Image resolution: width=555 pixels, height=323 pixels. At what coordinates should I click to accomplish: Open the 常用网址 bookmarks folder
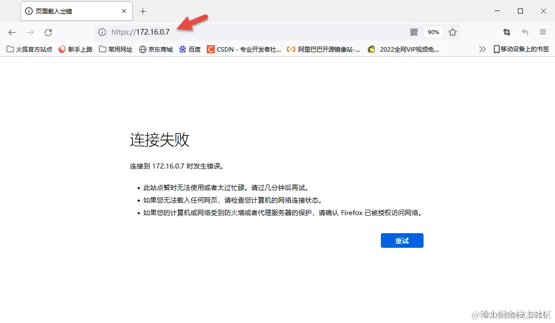(x=115, y=49)
